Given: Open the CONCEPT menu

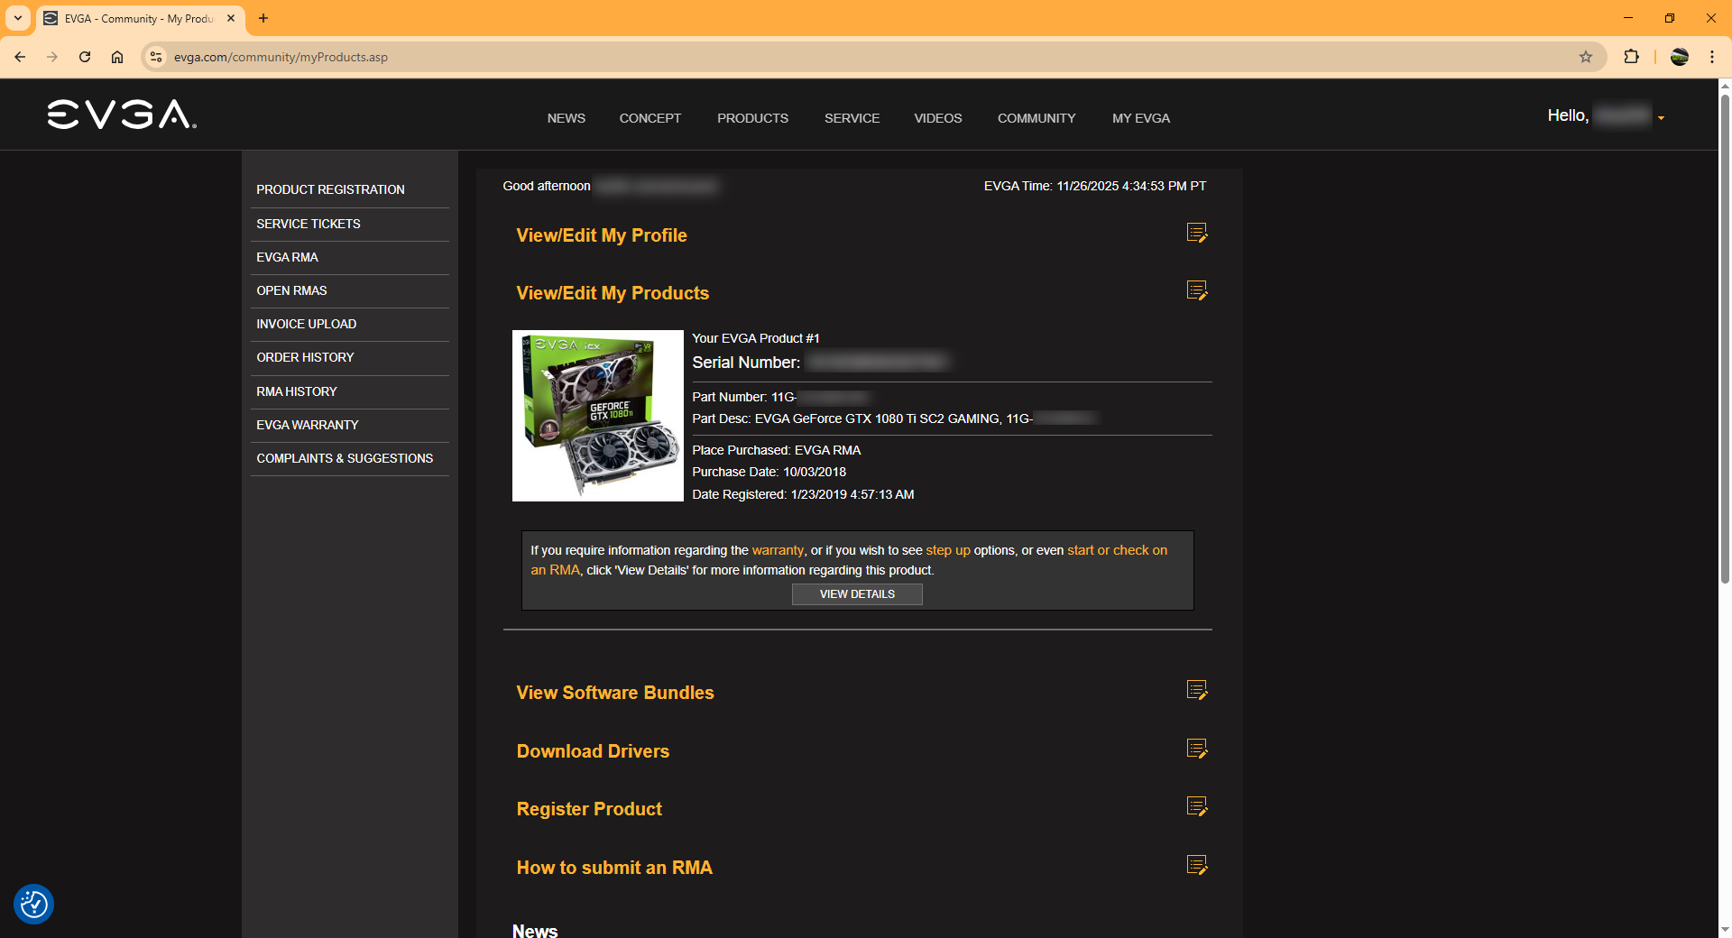Looking at the screenshot, I should coord(650,118).
